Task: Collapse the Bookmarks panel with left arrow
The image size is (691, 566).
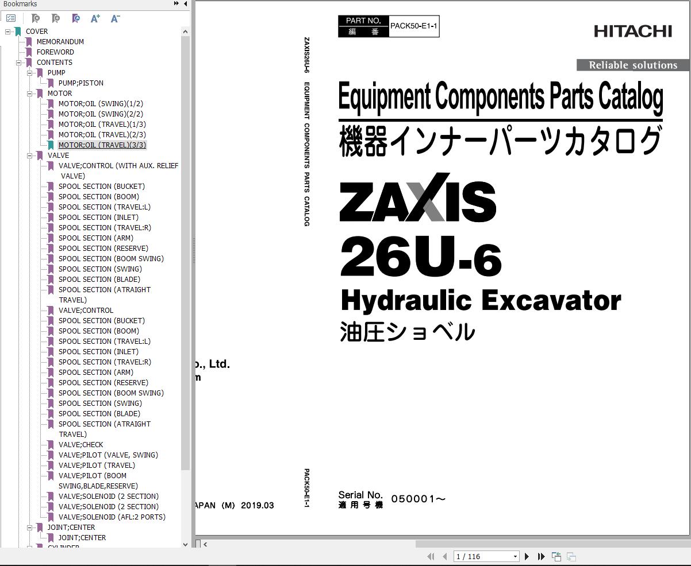Action: pyautogui.click(x=186, y=4)
